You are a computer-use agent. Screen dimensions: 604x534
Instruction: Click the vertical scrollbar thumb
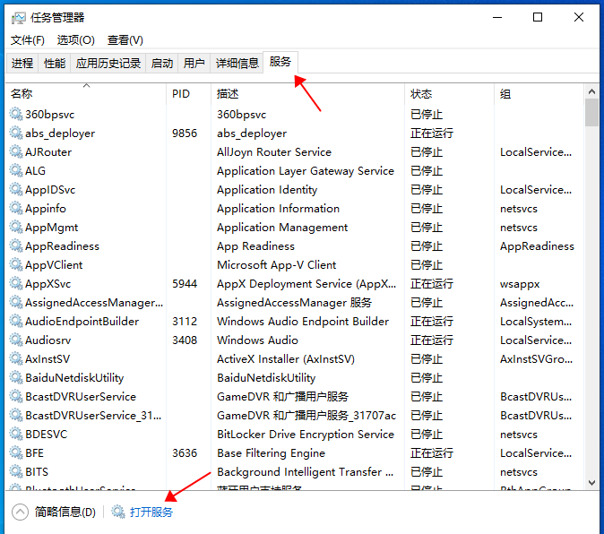tap(591, 113)
